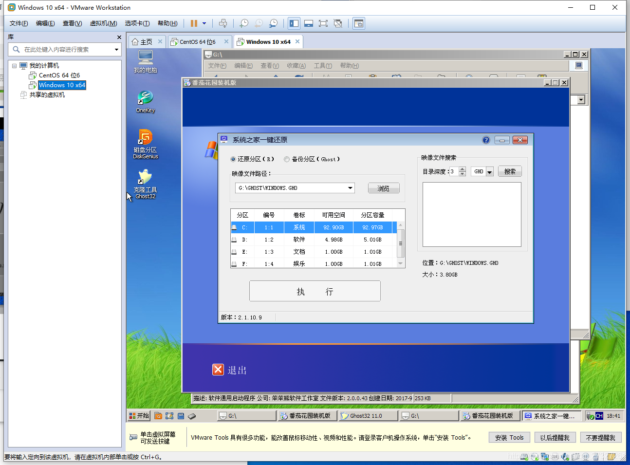
Task: Select partition row E: 文档
Action: 314,252
